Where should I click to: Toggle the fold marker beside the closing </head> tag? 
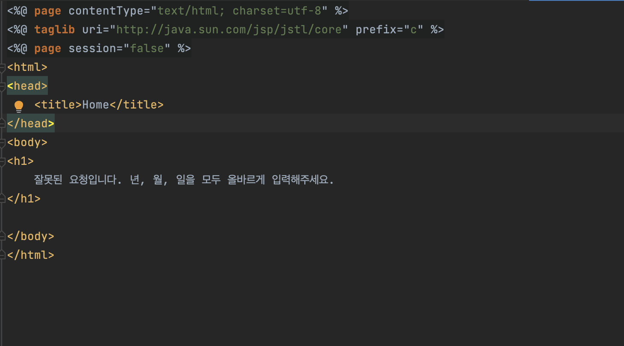pos(2,123)
